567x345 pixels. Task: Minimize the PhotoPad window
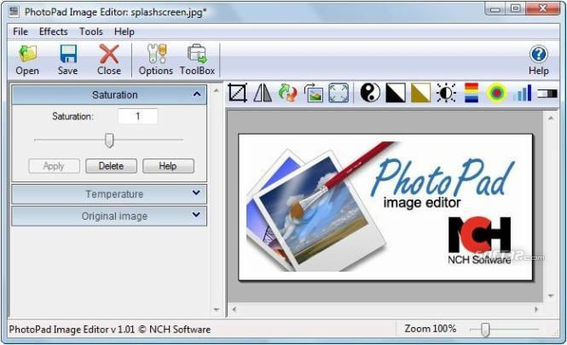coord(495,9)
